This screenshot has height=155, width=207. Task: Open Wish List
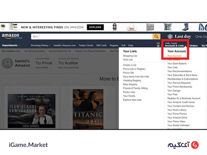(128, 59)
